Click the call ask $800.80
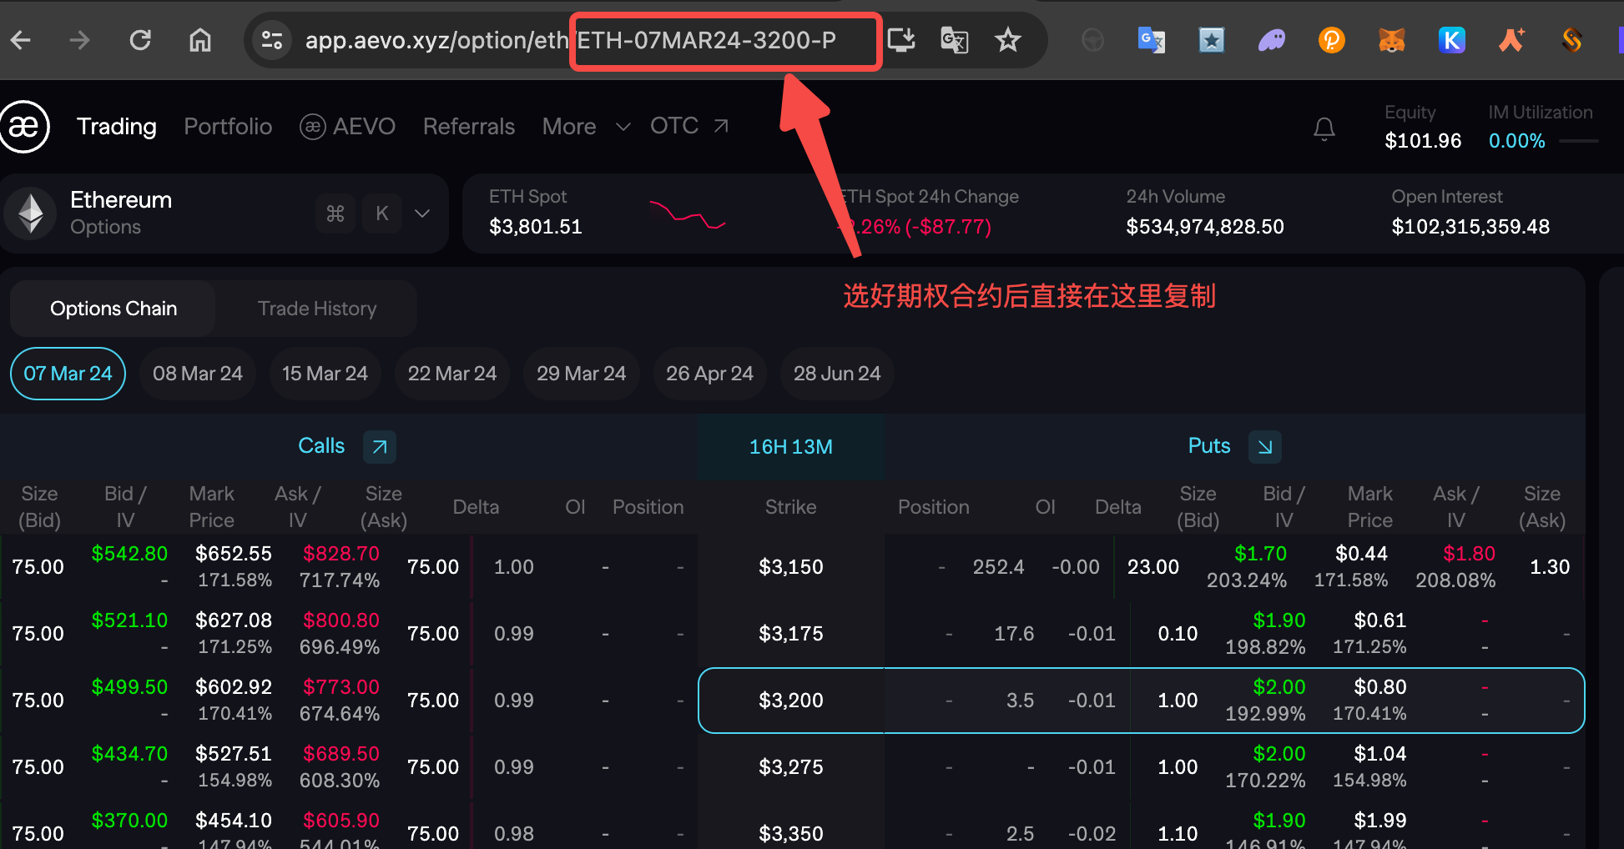The width and height of the screenshot is (1624, 849). click(x=341, y=620)
